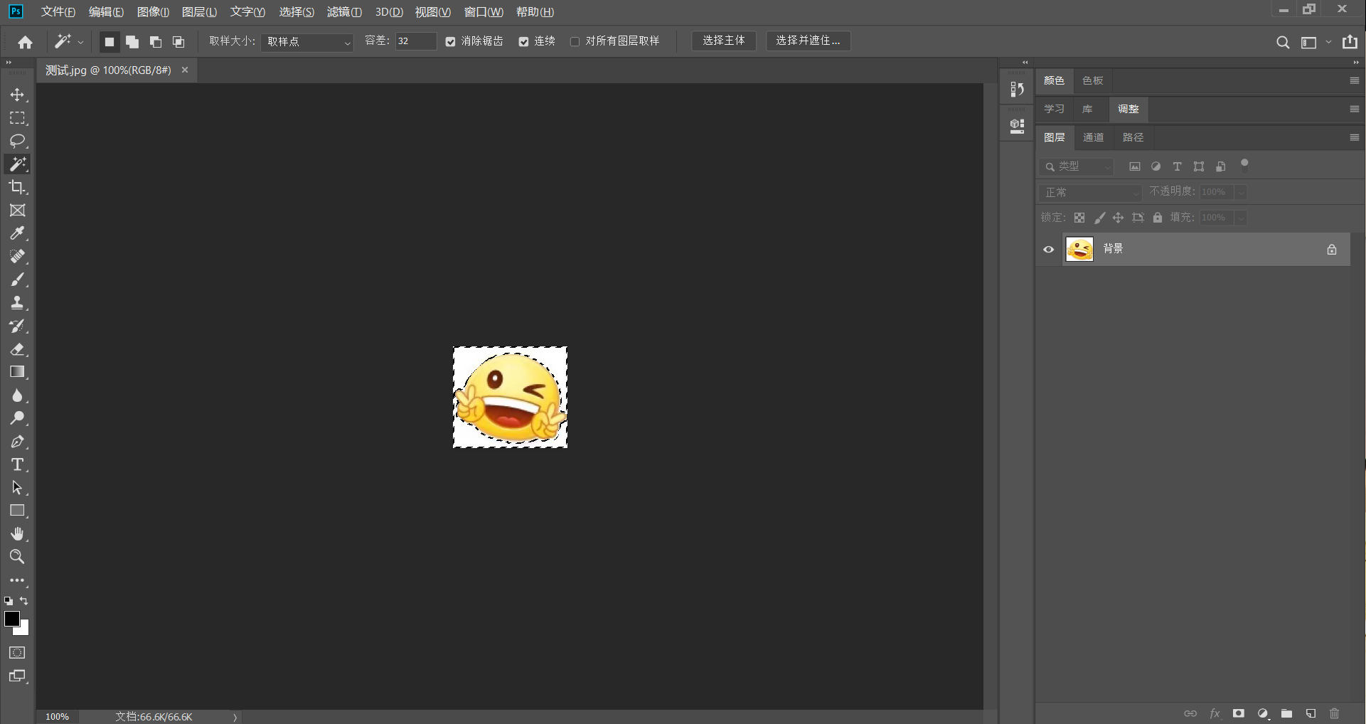Open the 正常 blend mode dropdown
This screenshot has width=1366, height=724.
(x=1090, y=192)
